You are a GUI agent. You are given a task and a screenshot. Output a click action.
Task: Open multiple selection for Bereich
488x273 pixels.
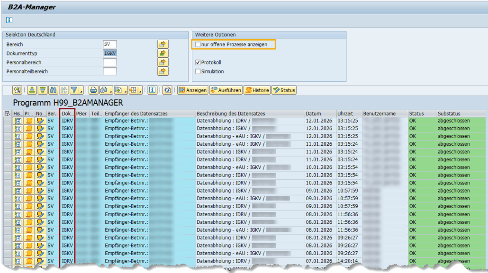pos(163,44)
